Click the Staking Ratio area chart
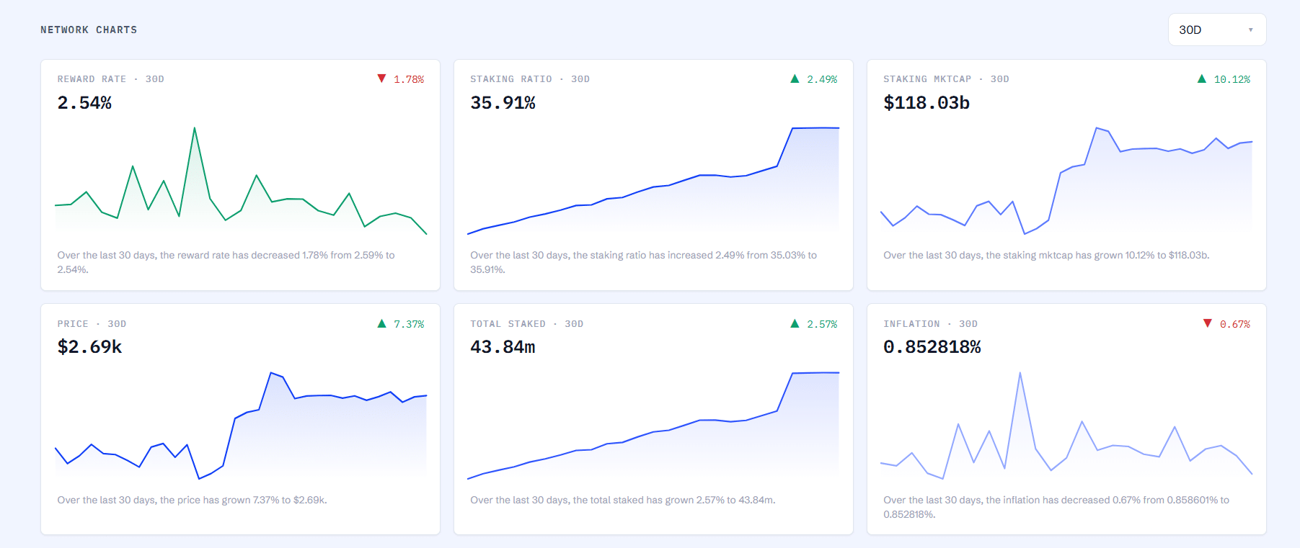The width and height of the screenshot is (1300, 548). point(653,181)
